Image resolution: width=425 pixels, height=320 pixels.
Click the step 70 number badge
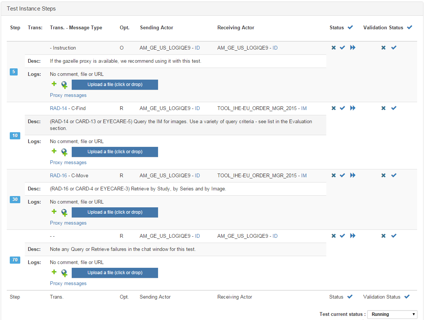15,260
